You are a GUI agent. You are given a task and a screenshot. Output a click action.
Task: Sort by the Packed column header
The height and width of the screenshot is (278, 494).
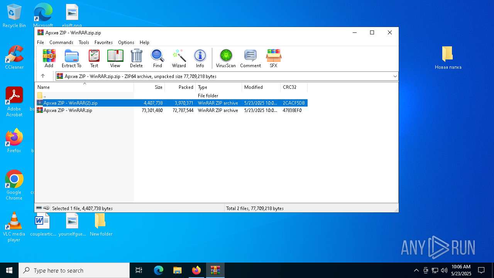180,87
